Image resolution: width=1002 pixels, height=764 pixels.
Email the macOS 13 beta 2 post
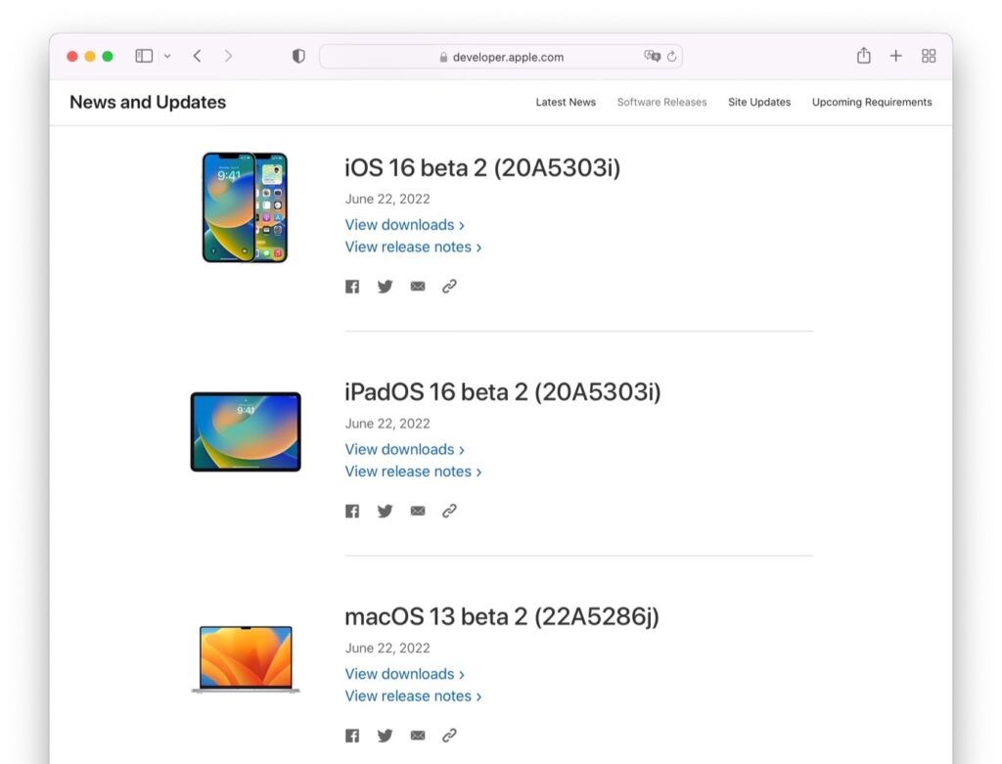pyautogui.click(x=418, y=735)
